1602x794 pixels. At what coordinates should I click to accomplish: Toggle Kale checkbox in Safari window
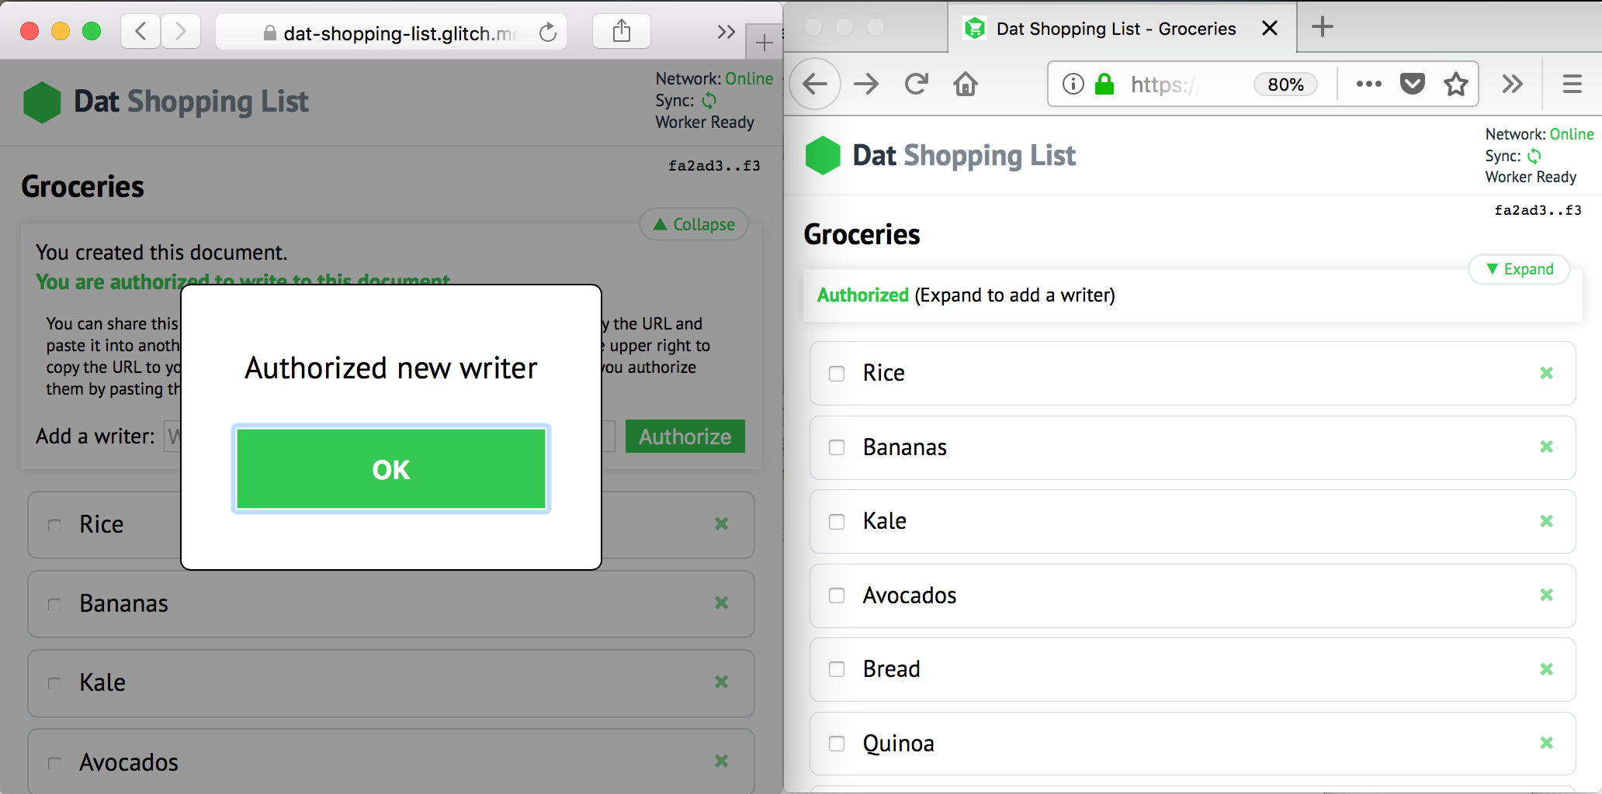(54, 683)
